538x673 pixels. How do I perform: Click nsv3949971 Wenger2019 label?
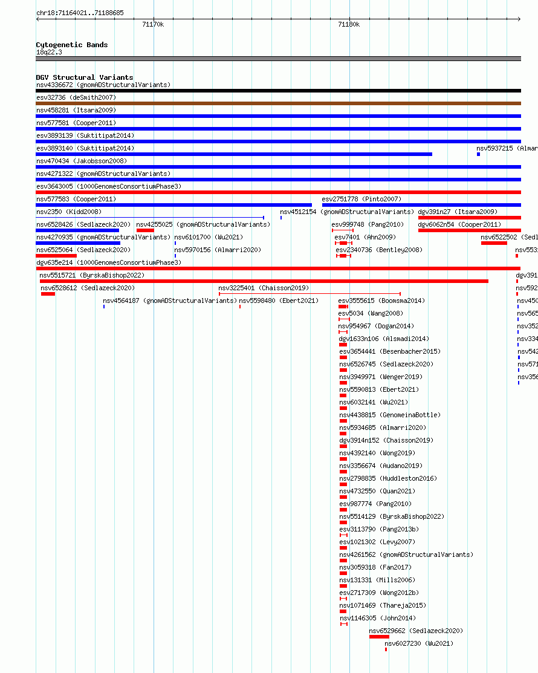[x=381, y=377]
